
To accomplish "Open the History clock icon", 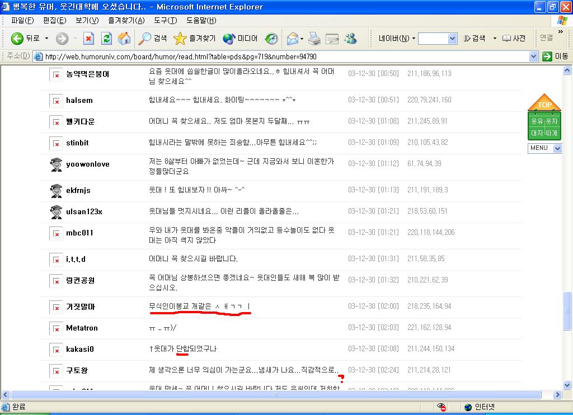I will pos(271,39).
